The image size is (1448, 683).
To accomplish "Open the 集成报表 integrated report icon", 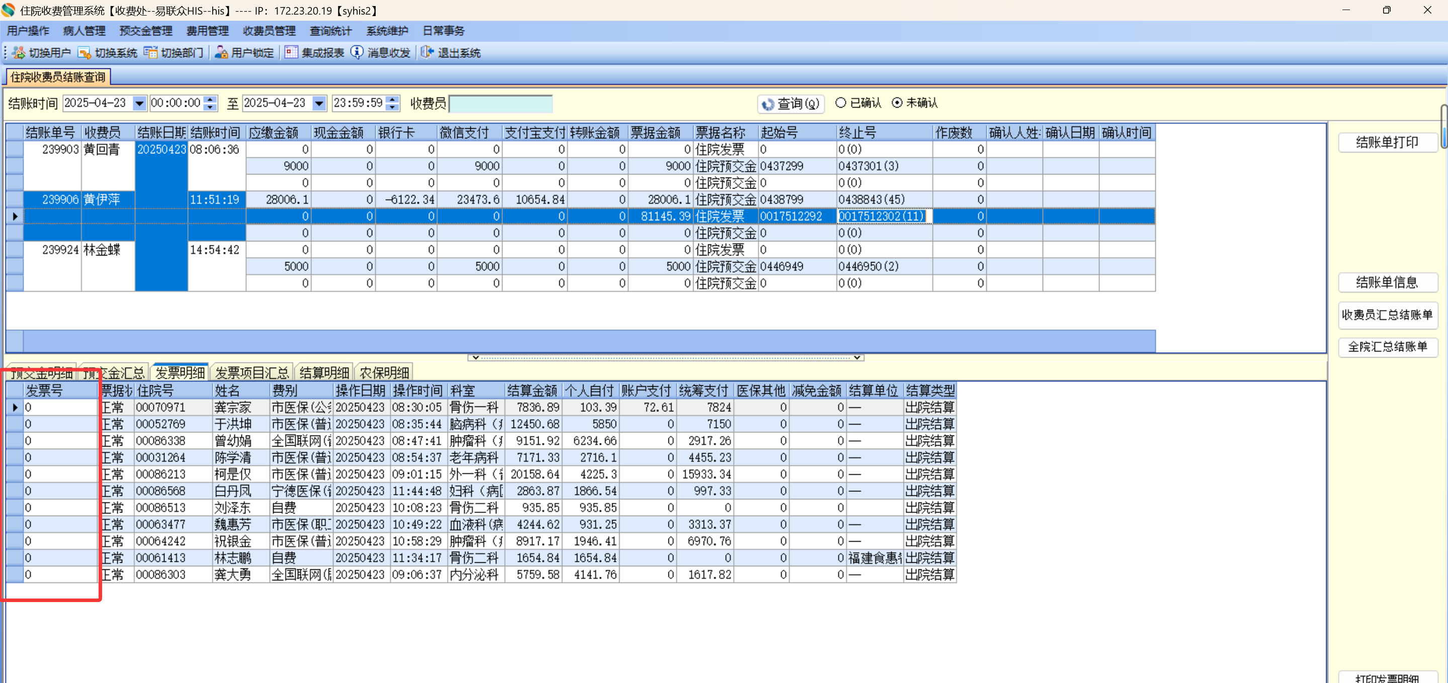I will pyautogui.click(x=291, y=52).
